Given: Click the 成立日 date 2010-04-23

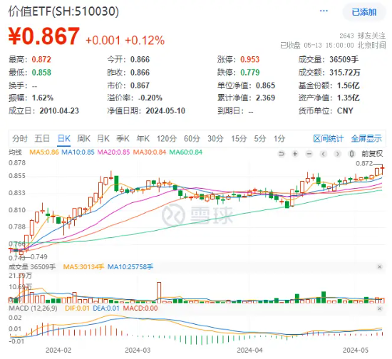Looking at the screenshot, I should click(x=59, y=110).
